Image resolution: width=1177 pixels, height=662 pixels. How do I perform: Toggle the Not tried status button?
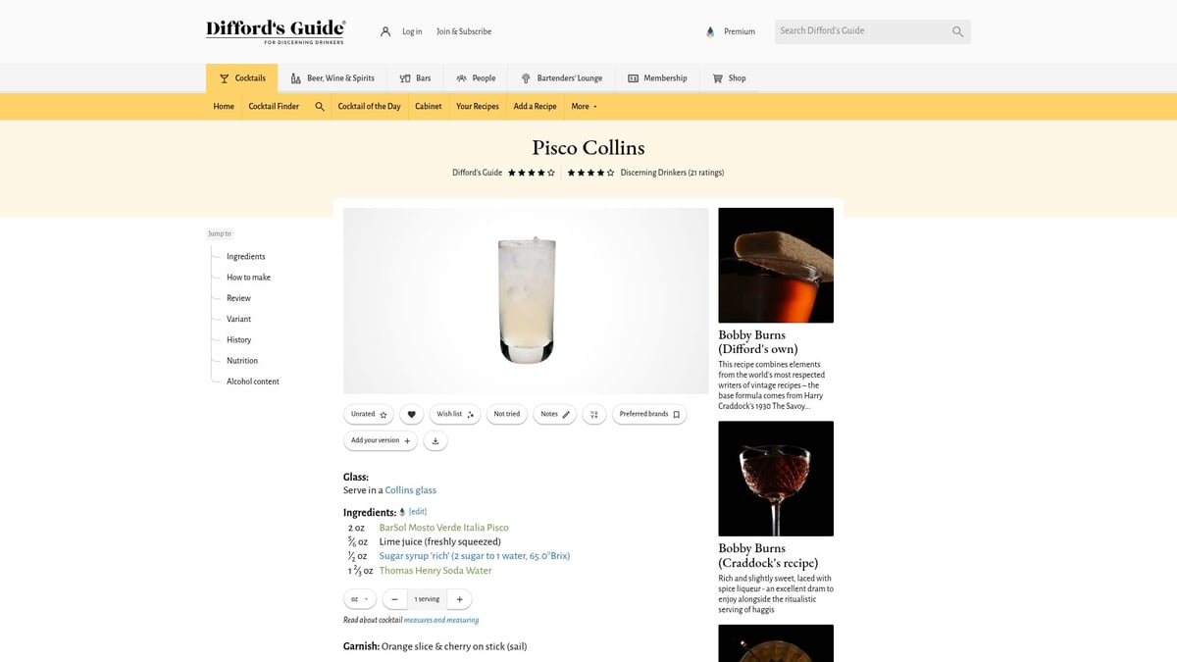(507, 414)
